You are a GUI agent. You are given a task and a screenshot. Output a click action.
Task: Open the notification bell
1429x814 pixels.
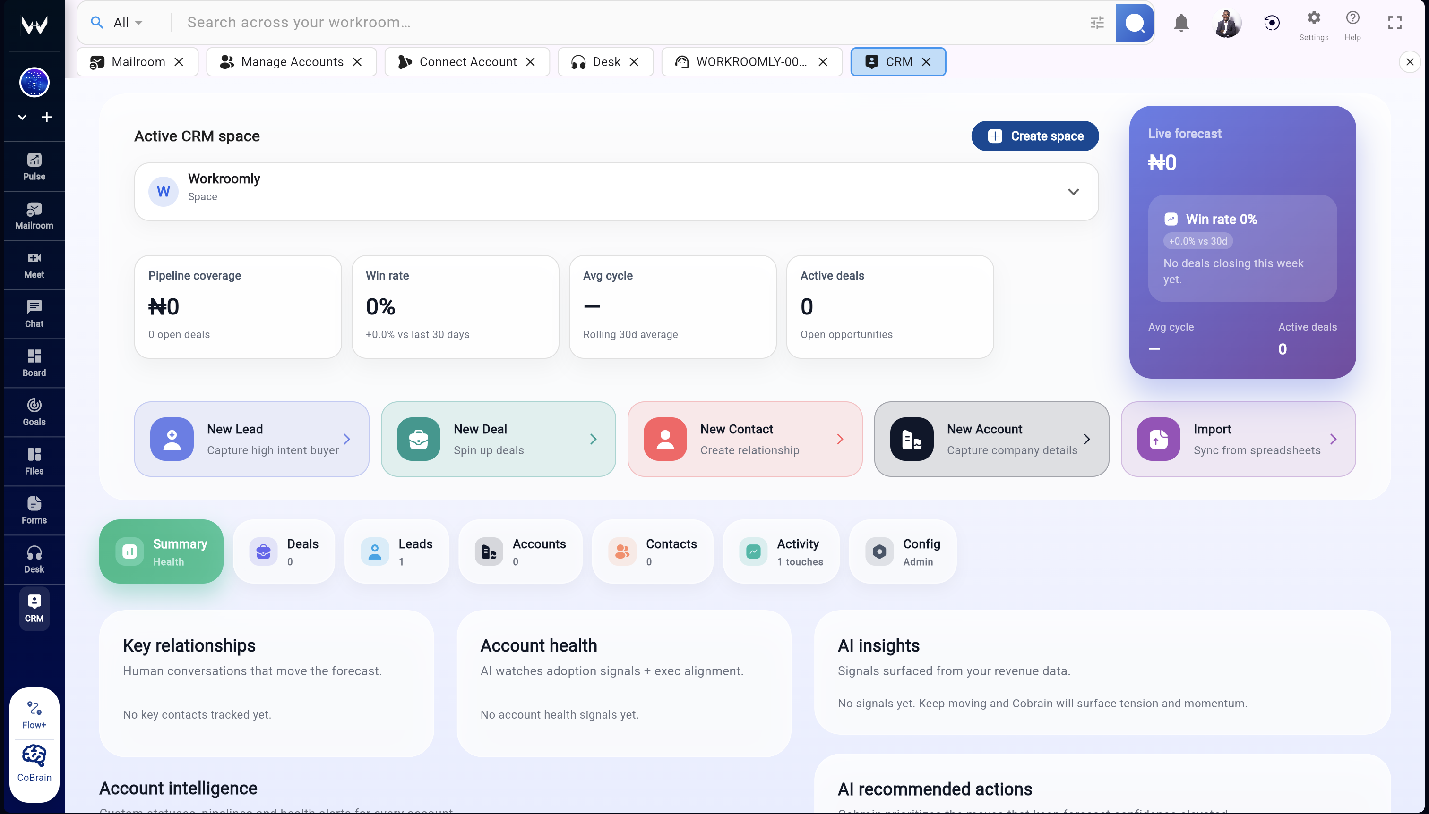1180,22
